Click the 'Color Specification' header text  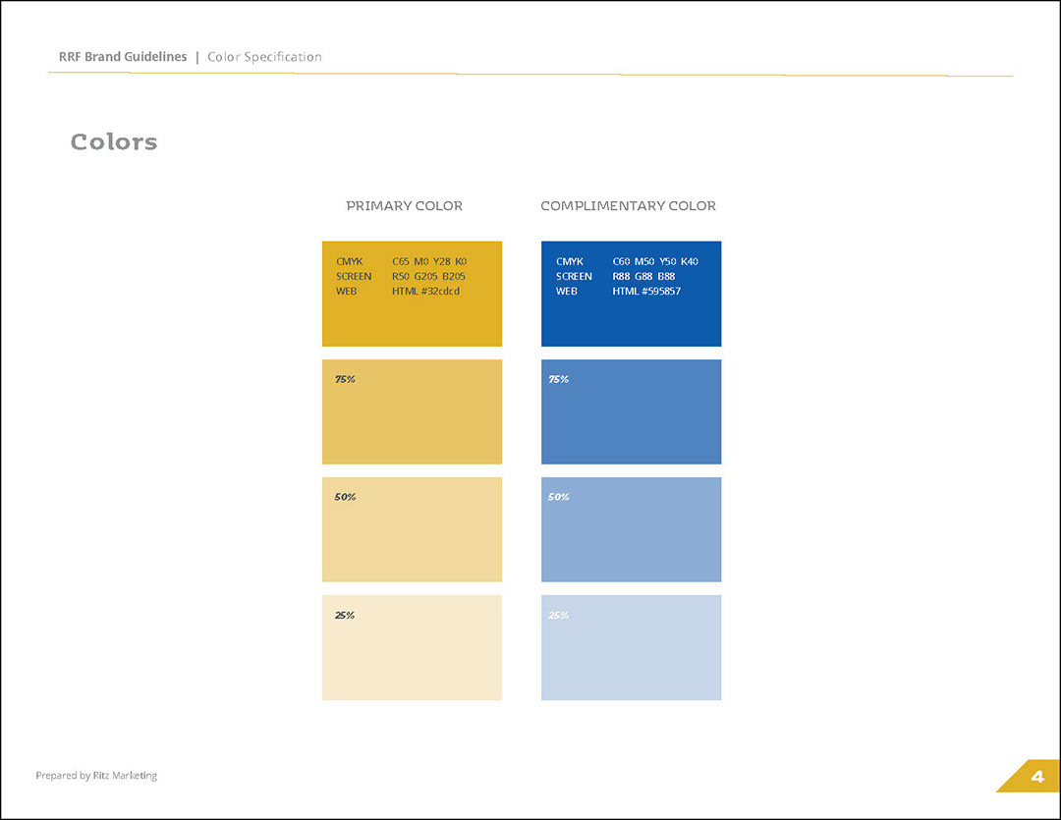coord(264,57)
